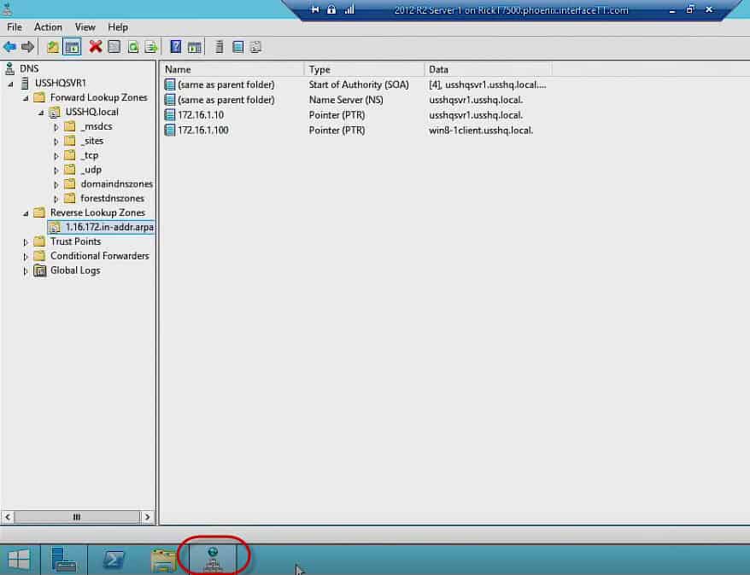This screenshot has height=575, width=750.
Task: Open File Explorer from taskbar
Action: 164,560
